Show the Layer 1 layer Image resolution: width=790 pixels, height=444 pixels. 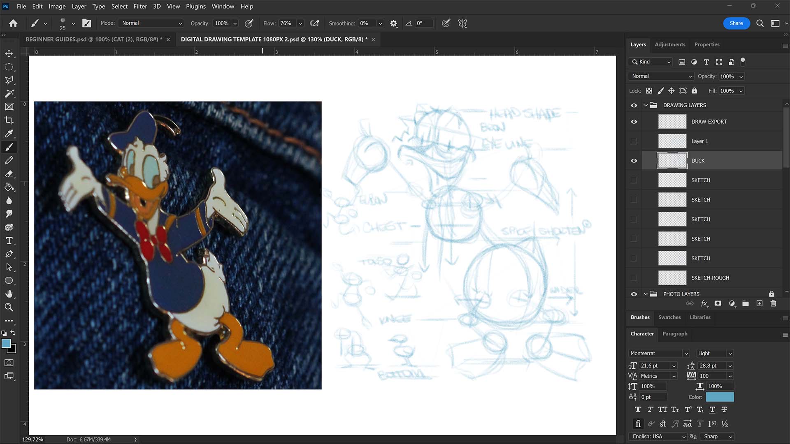coord(634,141)
